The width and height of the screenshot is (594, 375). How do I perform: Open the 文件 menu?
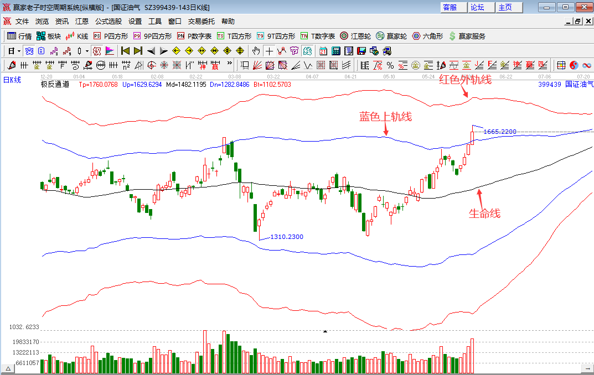(x=22, y=21)
